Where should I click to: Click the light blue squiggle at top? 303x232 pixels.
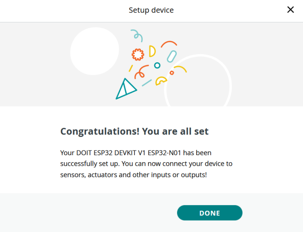click(137, 35)
